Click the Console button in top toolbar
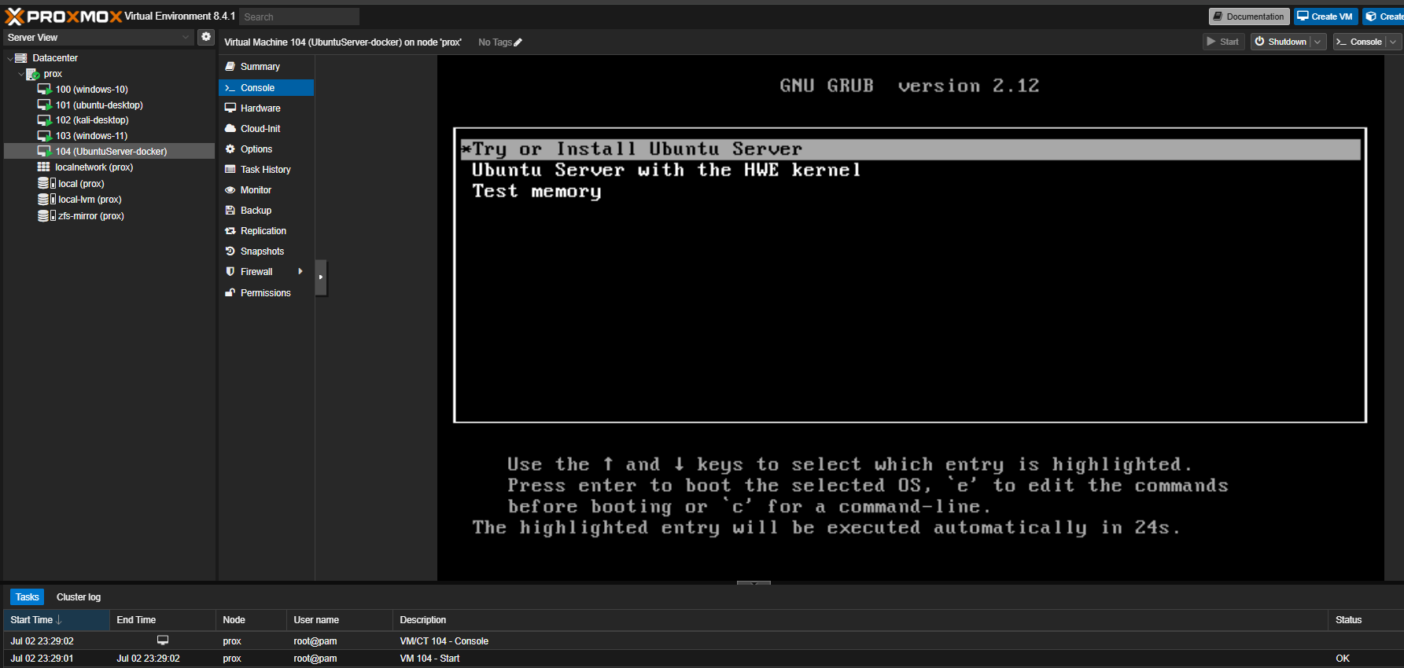This screenshot has width=1404, height=668. [x=1359, y=42]
